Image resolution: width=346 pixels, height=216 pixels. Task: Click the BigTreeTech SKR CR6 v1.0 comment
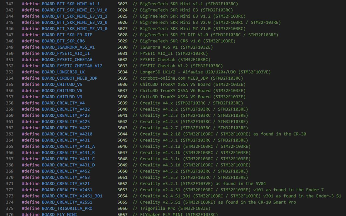[184, 41]
